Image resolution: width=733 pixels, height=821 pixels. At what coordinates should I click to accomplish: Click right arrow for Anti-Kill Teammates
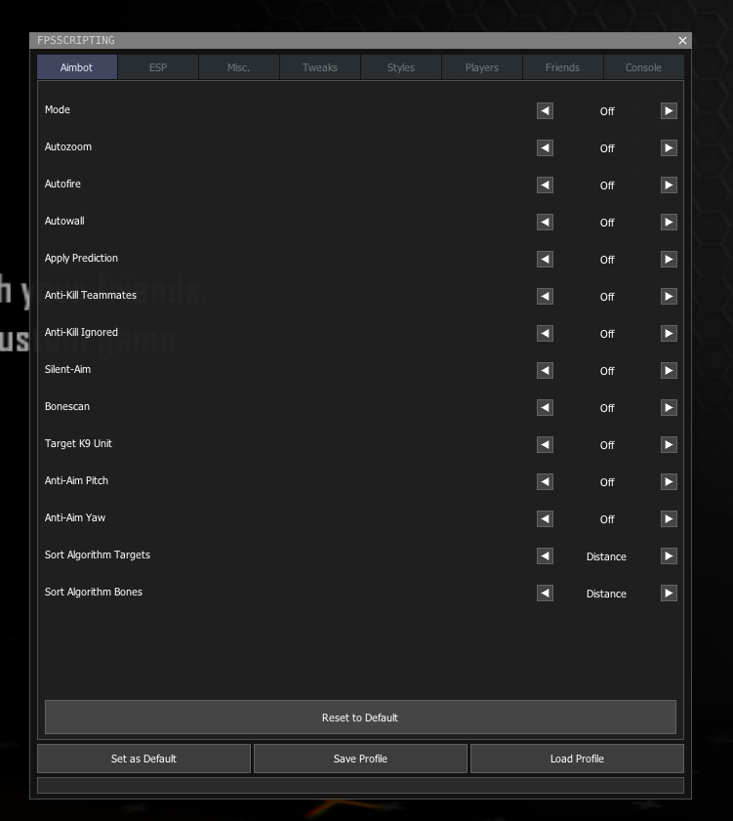669,297
